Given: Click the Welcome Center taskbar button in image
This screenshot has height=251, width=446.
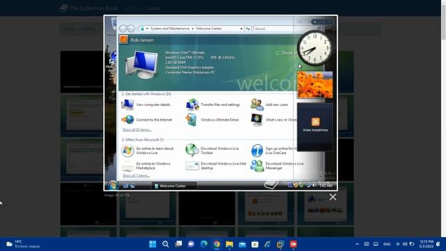Looking at the screenshot, I should tap(174, 186).
